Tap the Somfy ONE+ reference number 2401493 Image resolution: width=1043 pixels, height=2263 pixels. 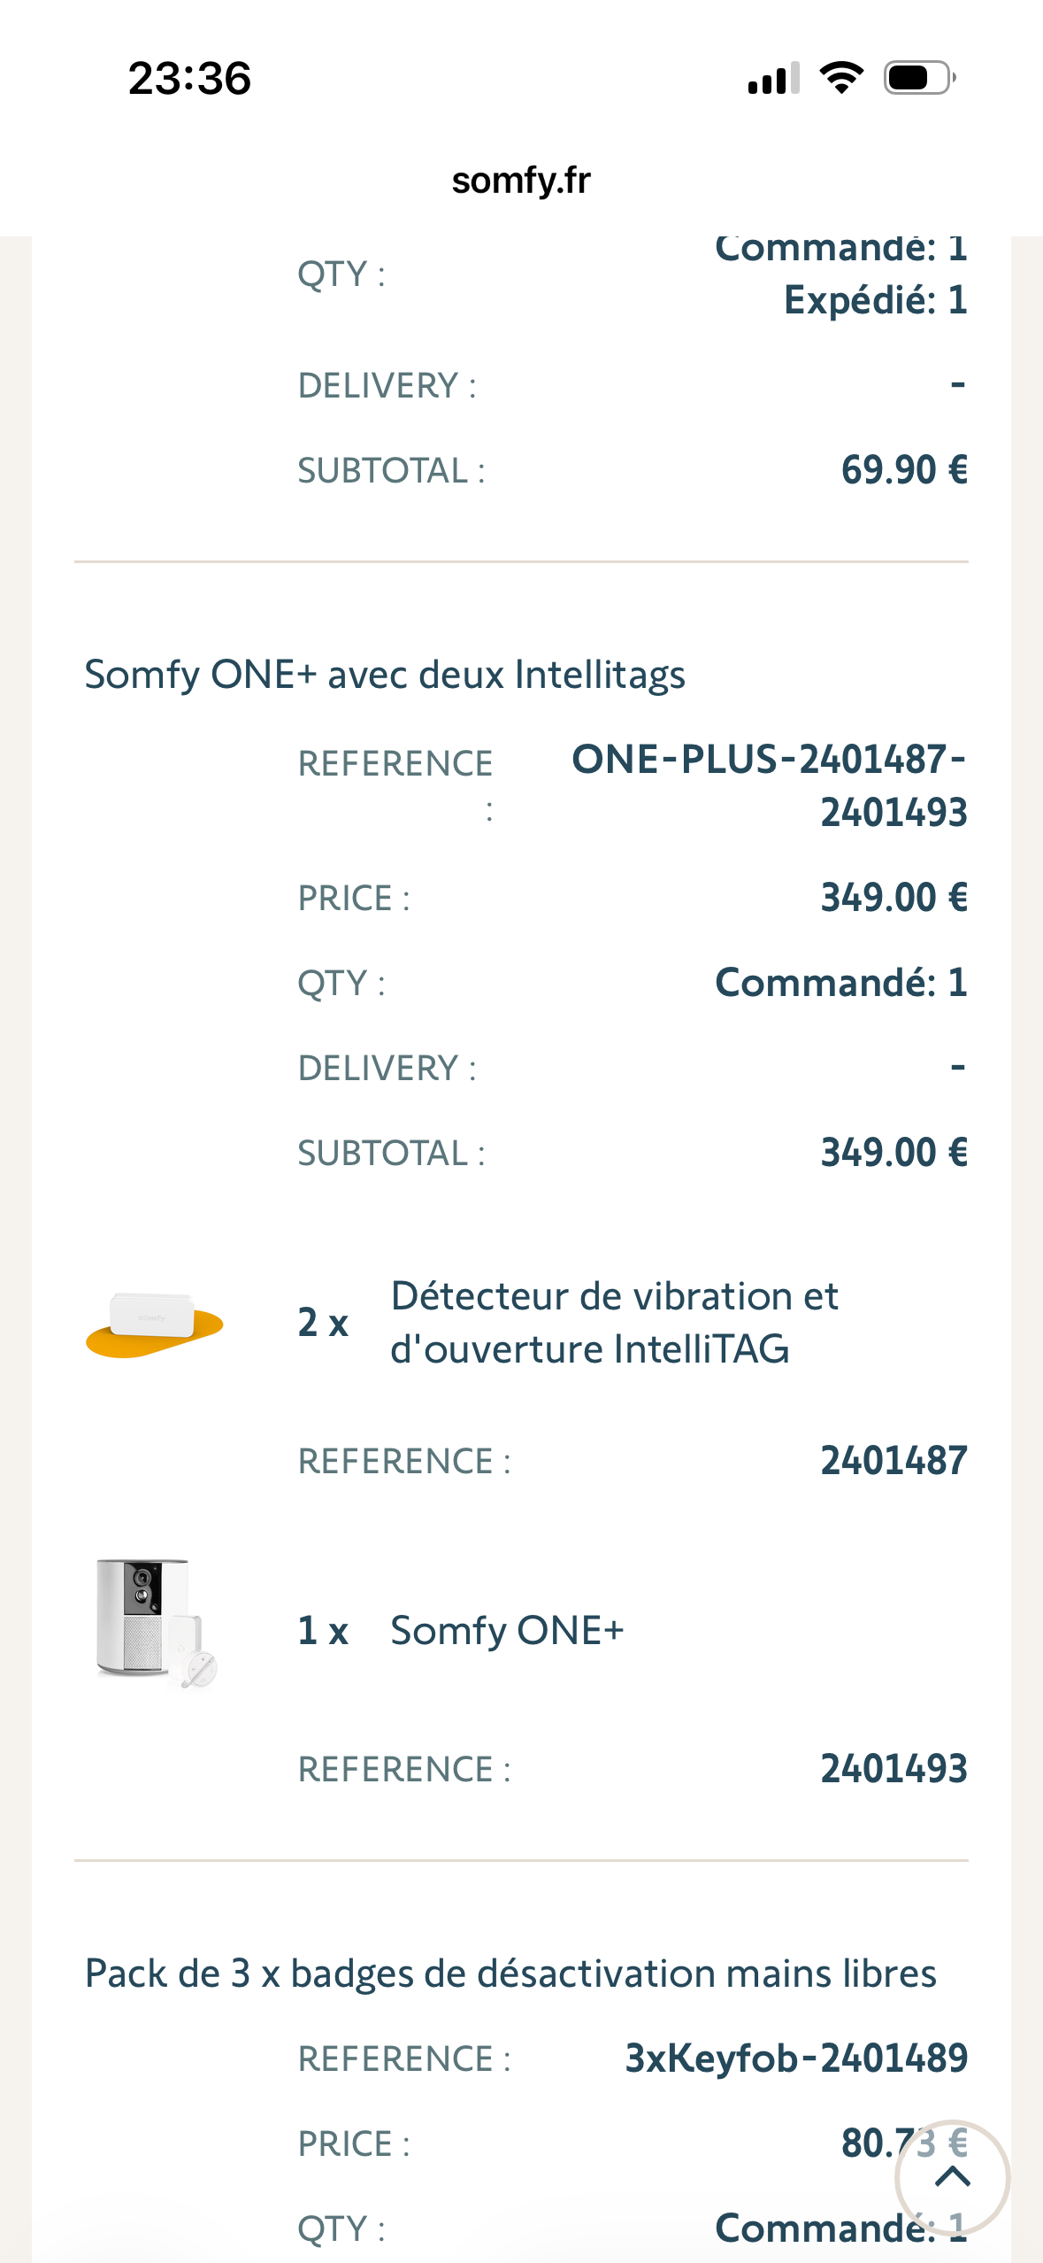pyautogui.click(x=893, y=1769)
